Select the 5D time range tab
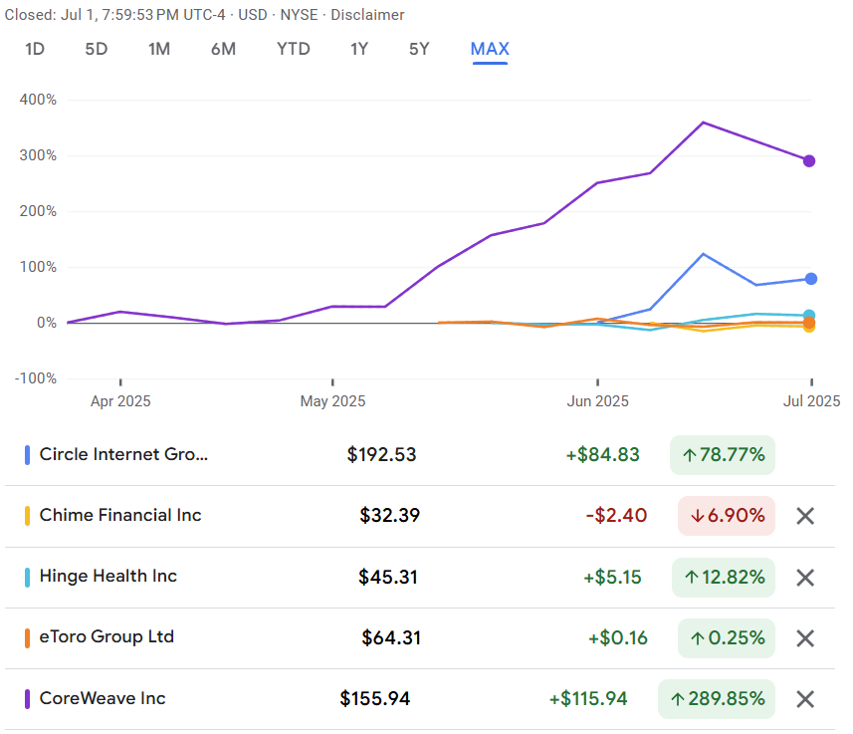The height and width of the screenshot is (734, 853). click(97, 49)
